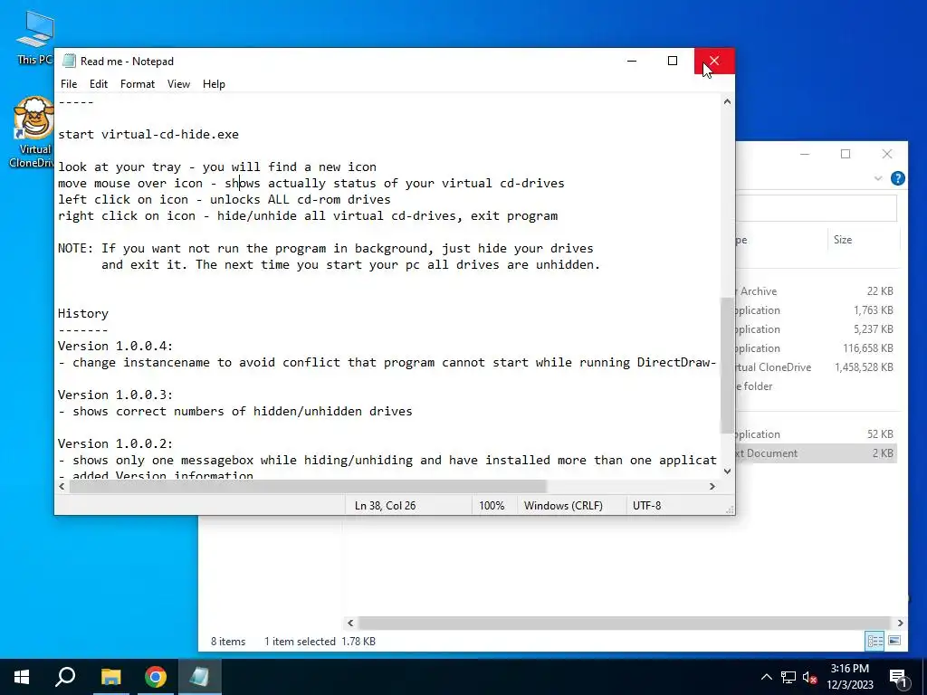Screen dimensions: 927x695
Task: Open Help in the File Explorer window
Action: tap(897, 178)
